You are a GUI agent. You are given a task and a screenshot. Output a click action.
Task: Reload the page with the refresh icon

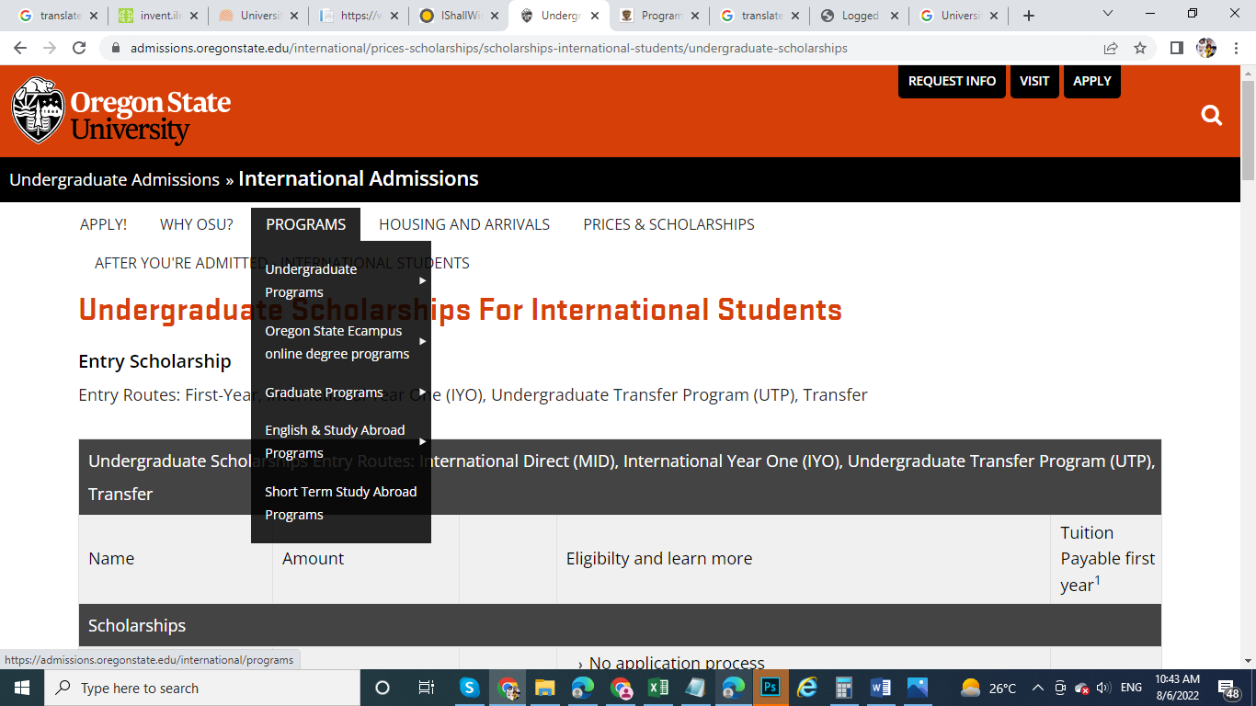point(79,48)
